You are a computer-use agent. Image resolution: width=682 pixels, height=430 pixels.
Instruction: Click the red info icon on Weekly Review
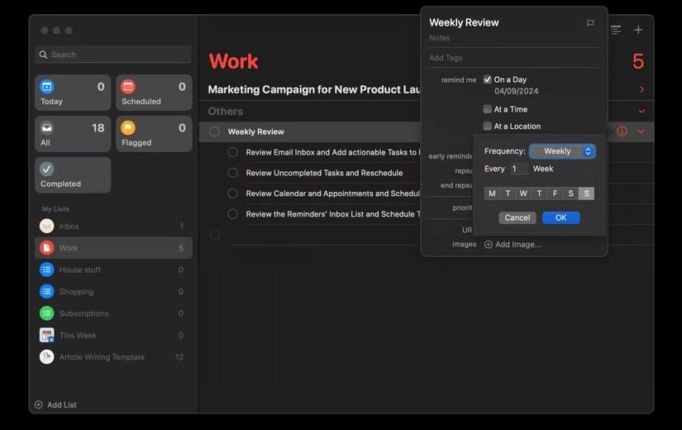pos(622,131)
